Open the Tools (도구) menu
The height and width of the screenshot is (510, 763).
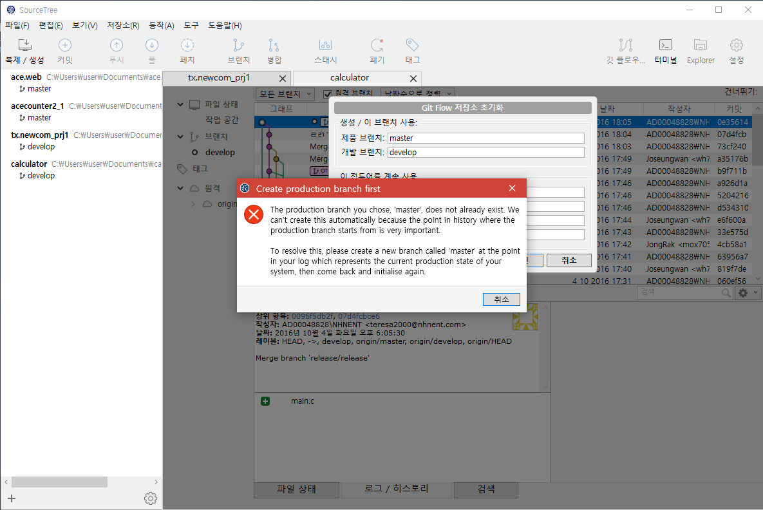[191, 25]
